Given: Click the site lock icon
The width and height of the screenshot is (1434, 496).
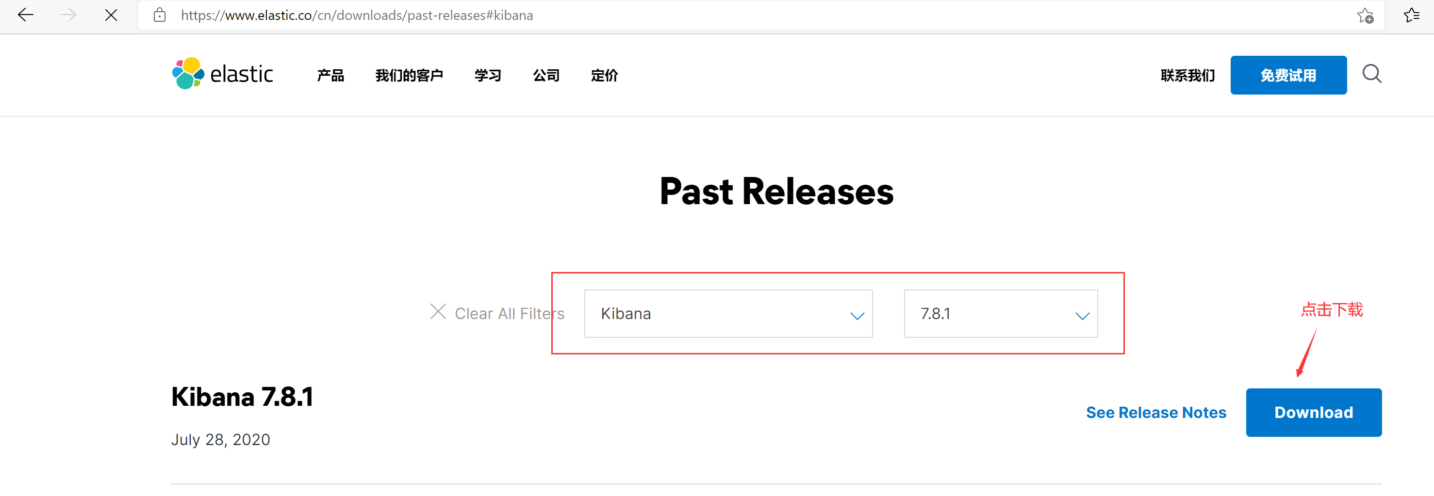Looking at the screenshot, I should click(x=160, y=15).
